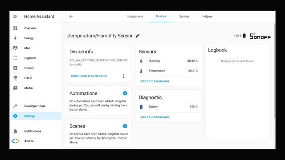
Task: Click the page's vertical scrollbar
Action: [274, 71]
